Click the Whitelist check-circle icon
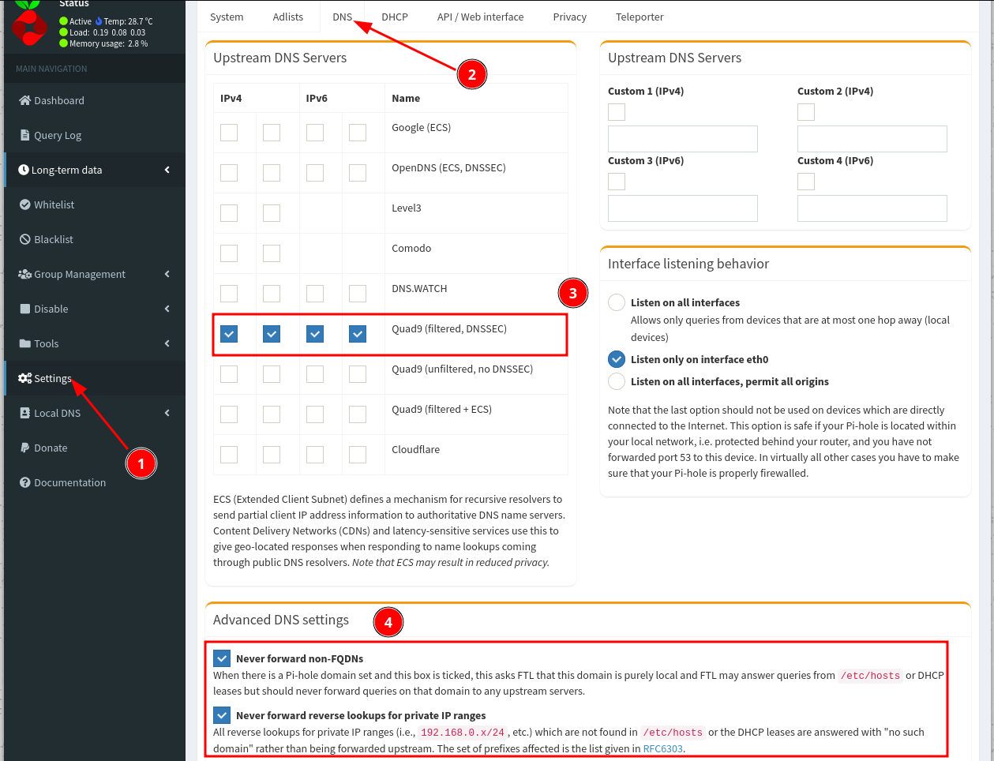The height and width of the screenshot is (761, 994). (x=25, y=204)
